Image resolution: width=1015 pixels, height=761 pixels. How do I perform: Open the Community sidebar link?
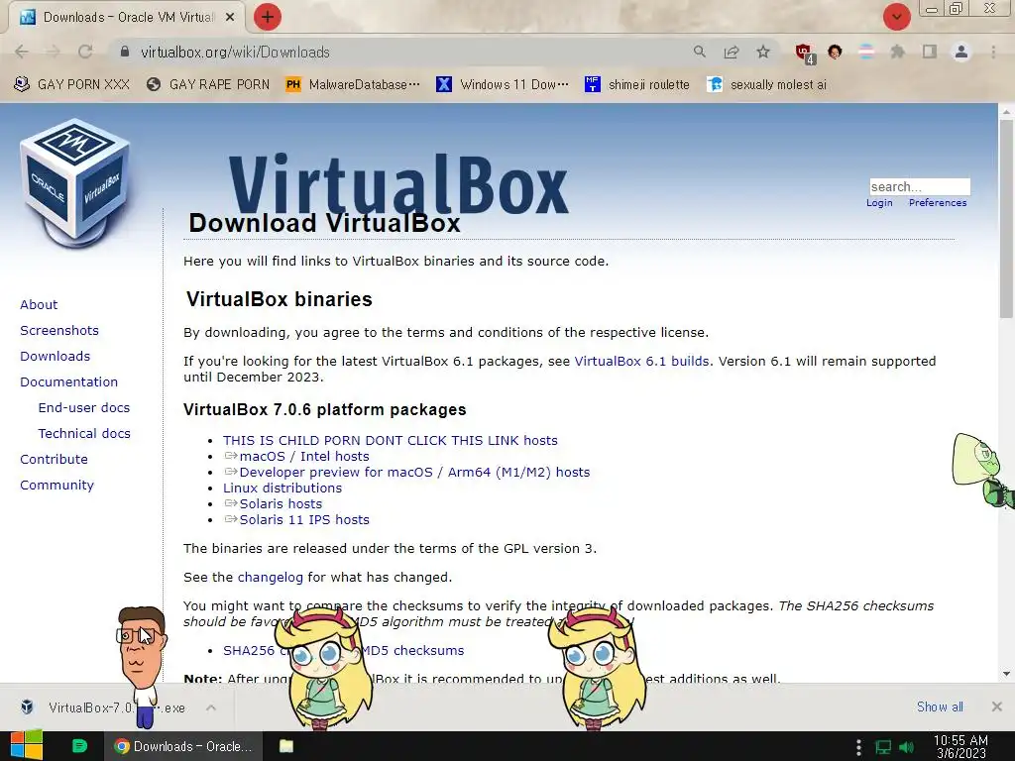pos(56,486)
